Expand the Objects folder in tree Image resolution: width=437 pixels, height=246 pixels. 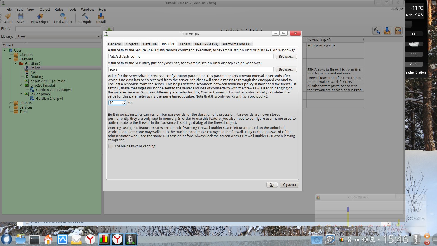[10, 103]
